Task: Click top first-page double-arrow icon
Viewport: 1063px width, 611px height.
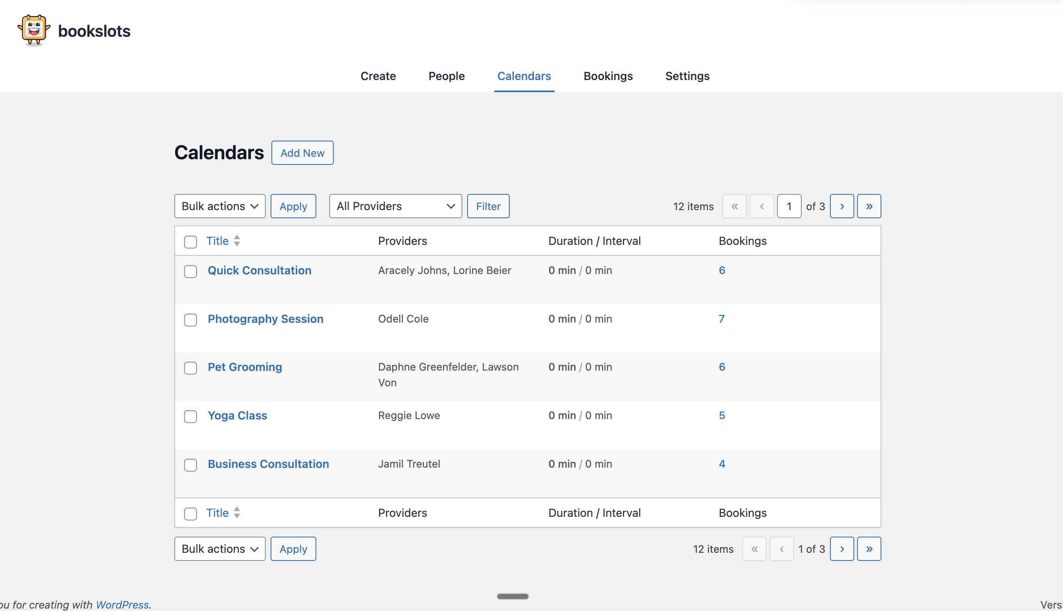Action: 734,206
